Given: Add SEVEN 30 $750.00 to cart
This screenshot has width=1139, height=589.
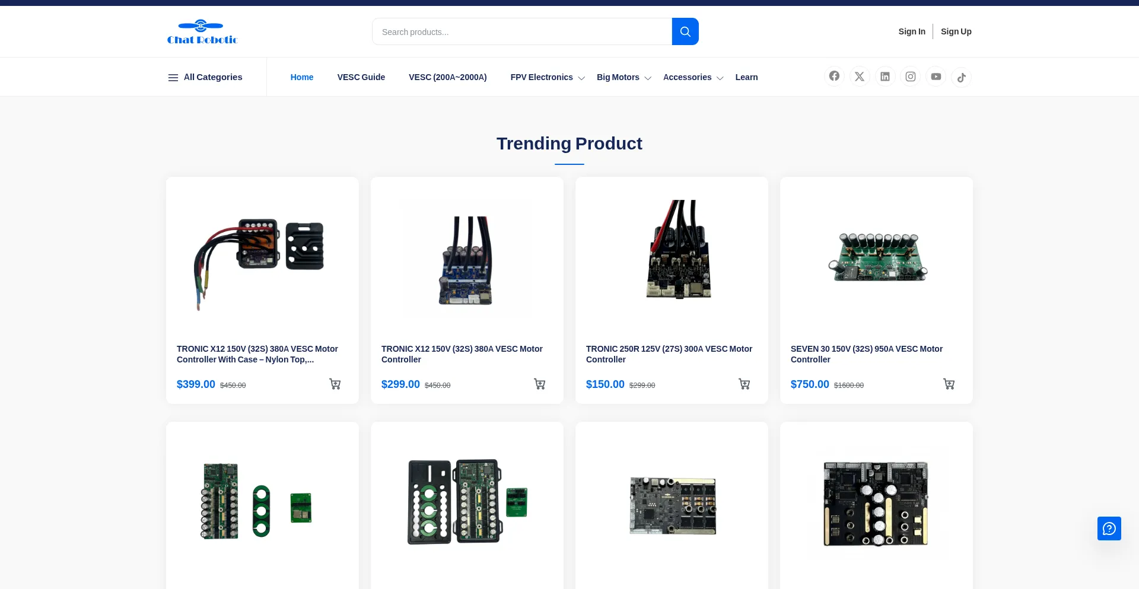Looking at the screenshot, I should (949, 384).
